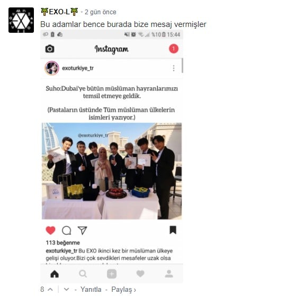304x304 pixels.
Task: Open the profile person icon
Action: click(169, 274)
